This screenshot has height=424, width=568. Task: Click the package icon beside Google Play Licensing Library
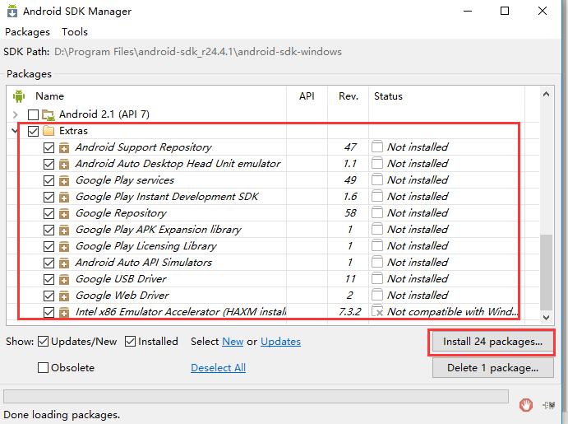(64, 247)
